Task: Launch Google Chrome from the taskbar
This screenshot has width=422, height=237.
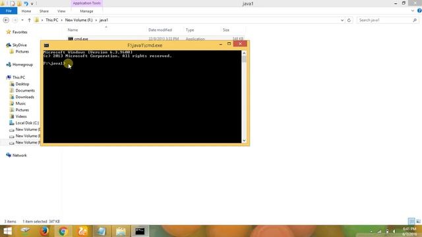Action: click(x=63, y=231)
